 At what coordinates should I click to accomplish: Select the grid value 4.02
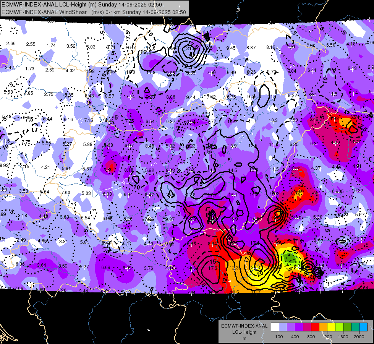70,71
